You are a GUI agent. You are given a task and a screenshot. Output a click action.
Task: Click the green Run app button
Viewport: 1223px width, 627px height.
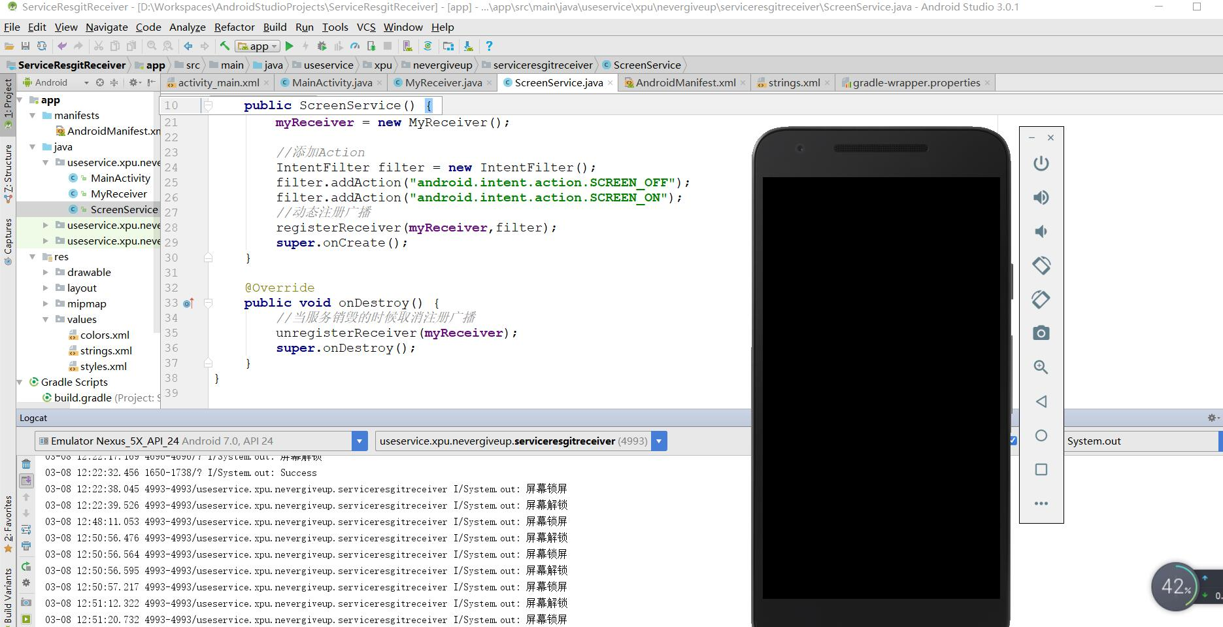tap(290, 46)
